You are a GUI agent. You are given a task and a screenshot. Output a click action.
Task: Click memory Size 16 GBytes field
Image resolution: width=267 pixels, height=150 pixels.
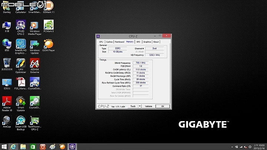[x=118, y=52]
